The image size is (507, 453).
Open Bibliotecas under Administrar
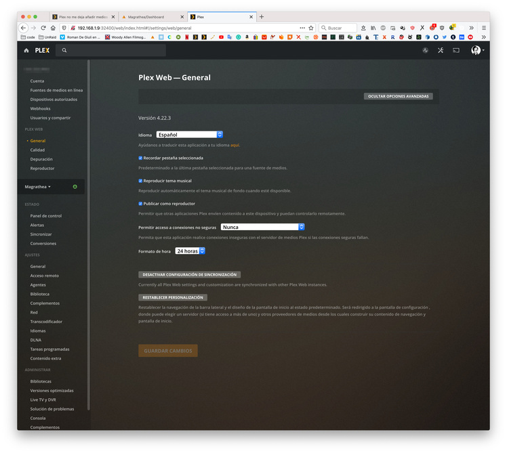coord(41,381)
